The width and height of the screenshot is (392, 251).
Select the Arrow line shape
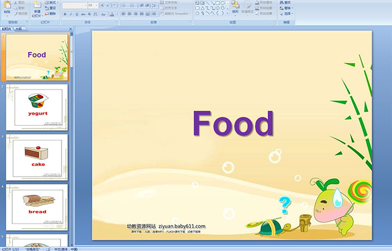(x=212, y=3)
